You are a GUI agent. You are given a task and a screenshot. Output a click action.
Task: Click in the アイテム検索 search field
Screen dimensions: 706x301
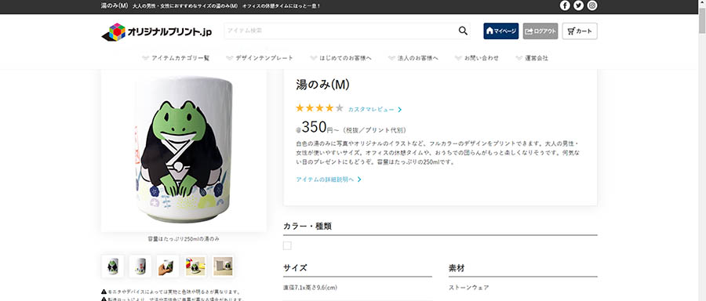tap(341, 31)
